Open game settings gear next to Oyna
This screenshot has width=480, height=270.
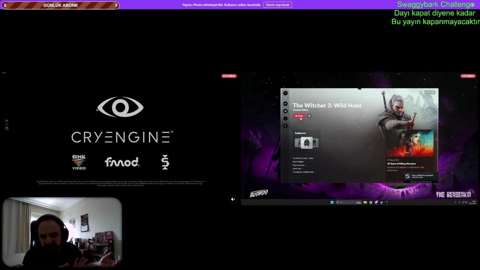tap(309, 116)
